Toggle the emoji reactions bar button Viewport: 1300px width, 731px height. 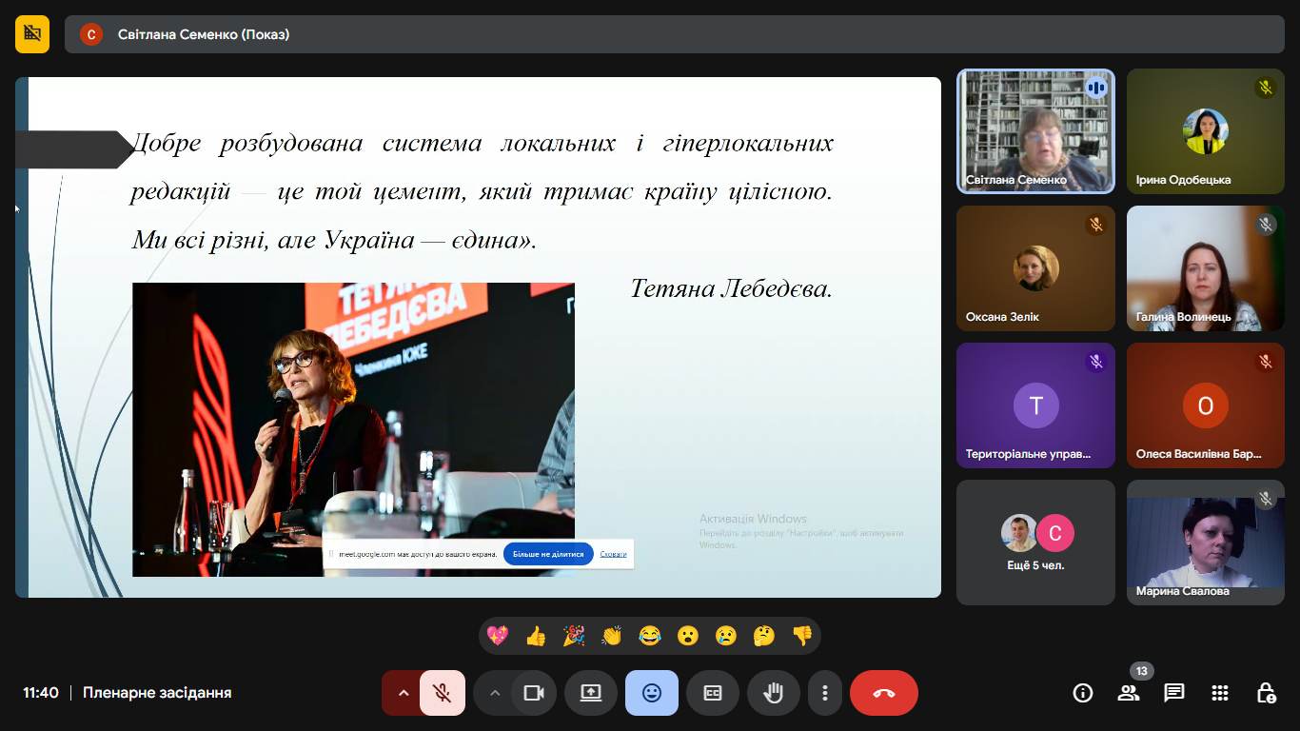(652, 693)
